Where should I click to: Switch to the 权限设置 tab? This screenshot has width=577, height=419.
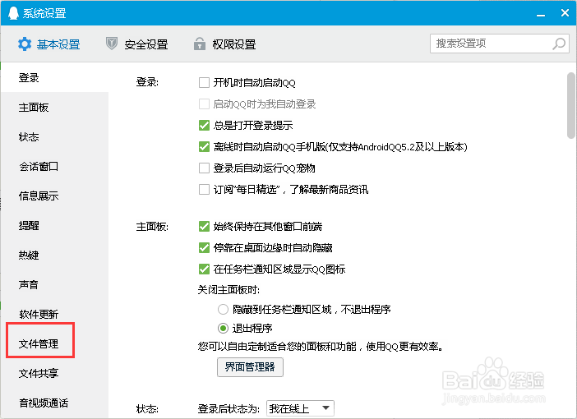pos(225,44)
